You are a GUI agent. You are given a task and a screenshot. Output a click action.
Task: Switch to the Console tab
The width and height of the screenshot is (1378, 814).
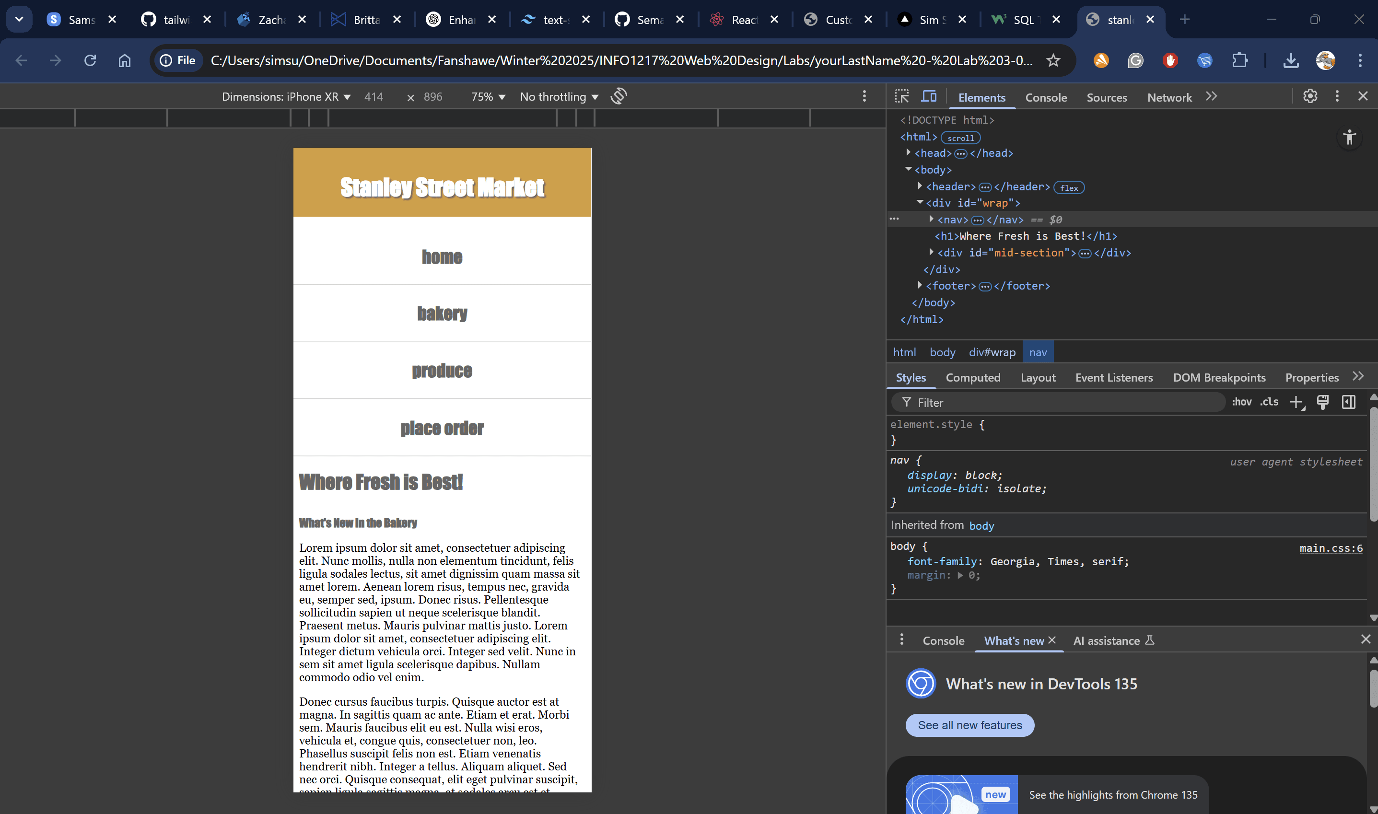coord(1046,97)
